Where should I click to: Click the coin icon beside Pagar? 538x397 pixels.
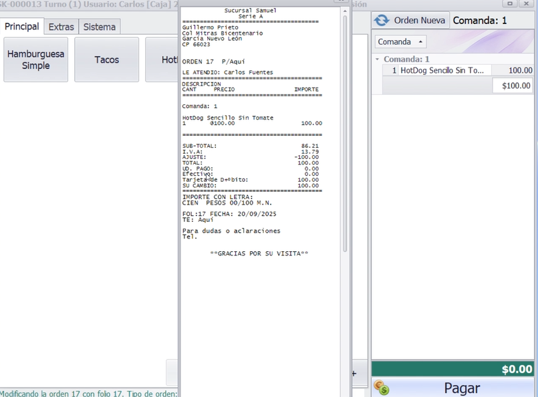[x=382, y=388]
